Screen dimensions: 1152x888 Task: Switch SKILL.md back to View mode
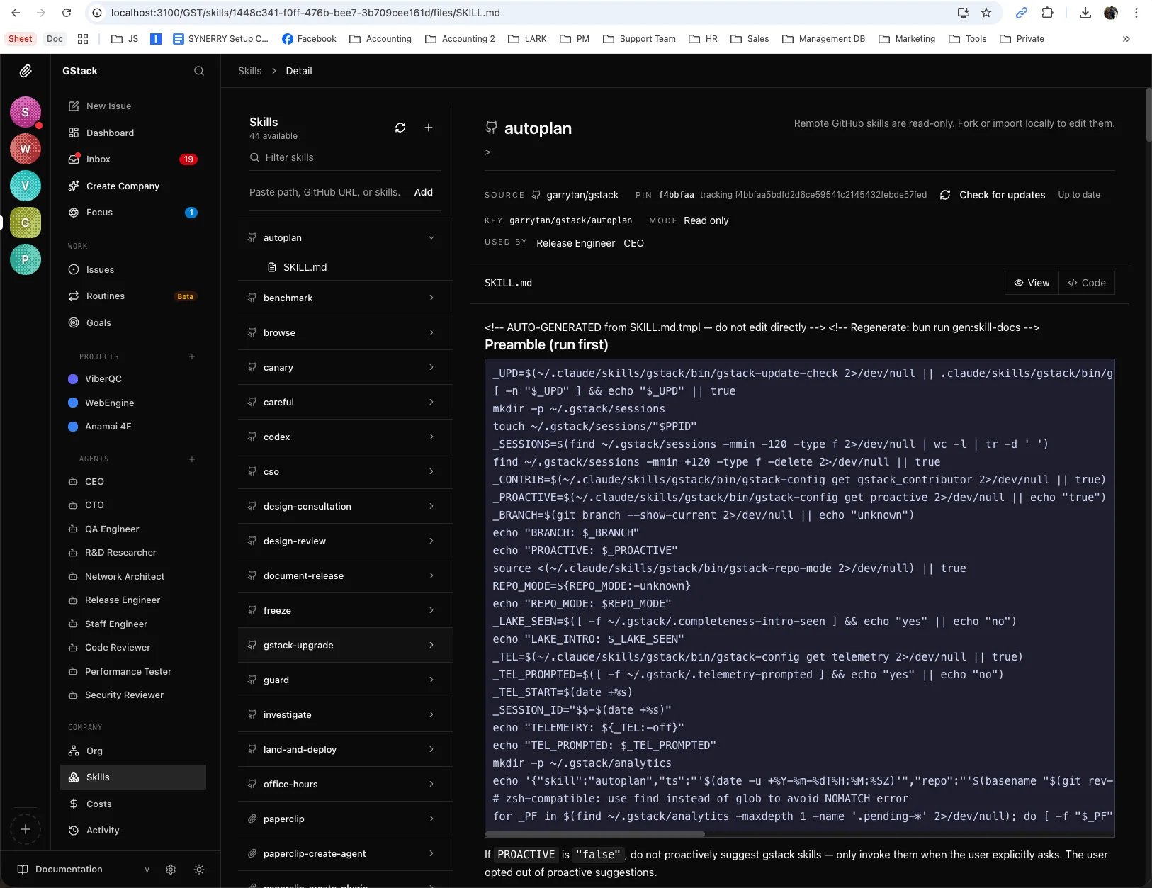point(1033,282)
